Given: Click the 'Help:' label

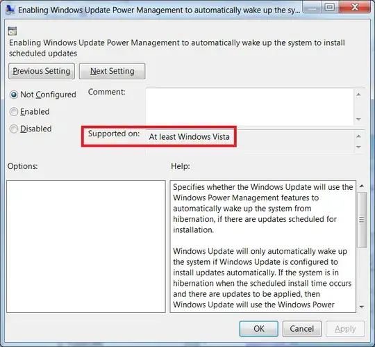Looking at the screenshot, I should tap(181, 166).
